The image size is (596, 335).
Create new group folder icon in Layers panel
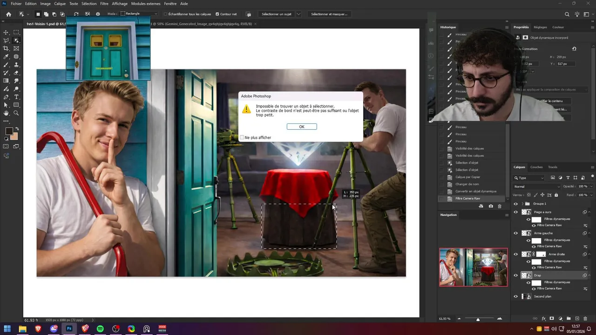pyautogui.click(x=569, y=319)
